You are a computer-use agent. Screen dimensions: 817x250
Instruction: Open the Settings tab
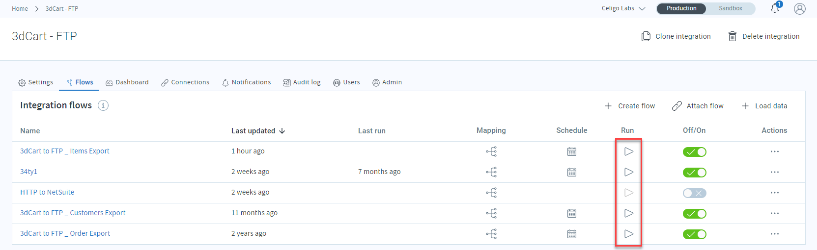(36, 82)
